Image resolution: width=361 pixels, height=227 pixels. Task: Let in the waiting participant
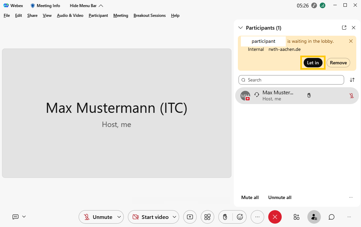[x=313, y=63]
